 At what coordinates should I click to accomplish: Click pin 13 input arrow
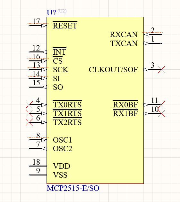(44, 70)
